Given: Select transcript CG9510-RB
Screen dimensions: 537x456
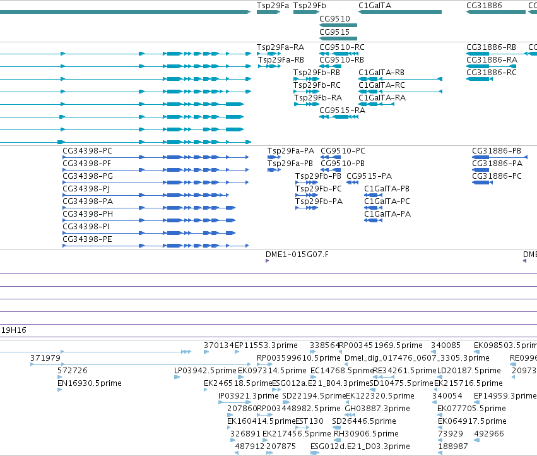Looking at the screenshot, I should (341, 59).
